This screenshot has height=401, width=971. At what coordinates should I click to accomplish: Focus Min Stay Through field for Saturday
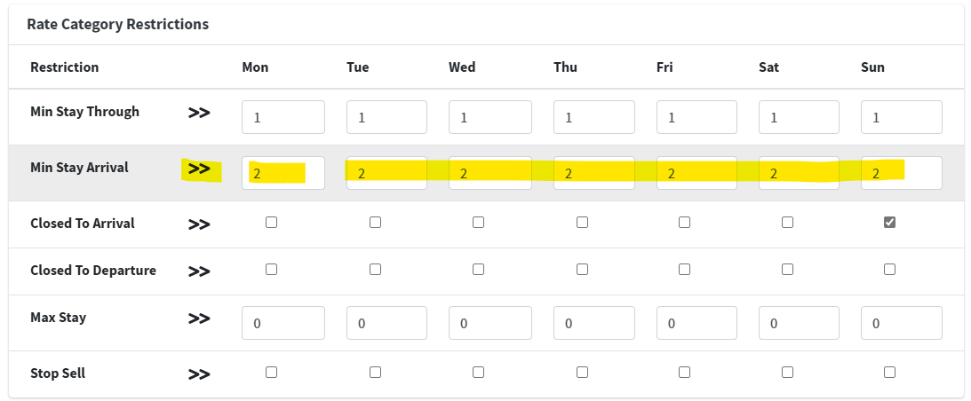799,117
